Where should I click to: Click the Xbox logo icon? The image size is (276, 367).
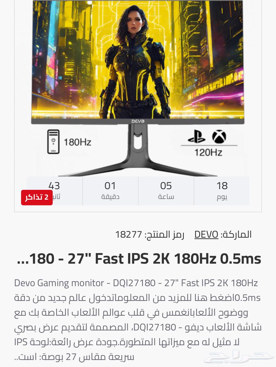219,137
